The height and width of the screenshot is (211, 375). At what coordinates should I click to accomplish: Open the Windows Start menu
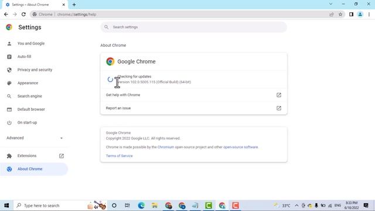6,206
